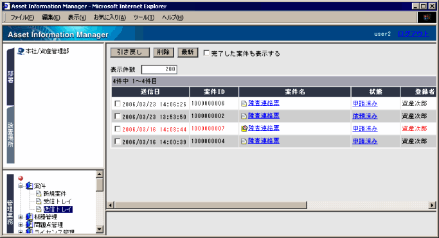Click the 最新 refresh button

click(x=188, y=52)
